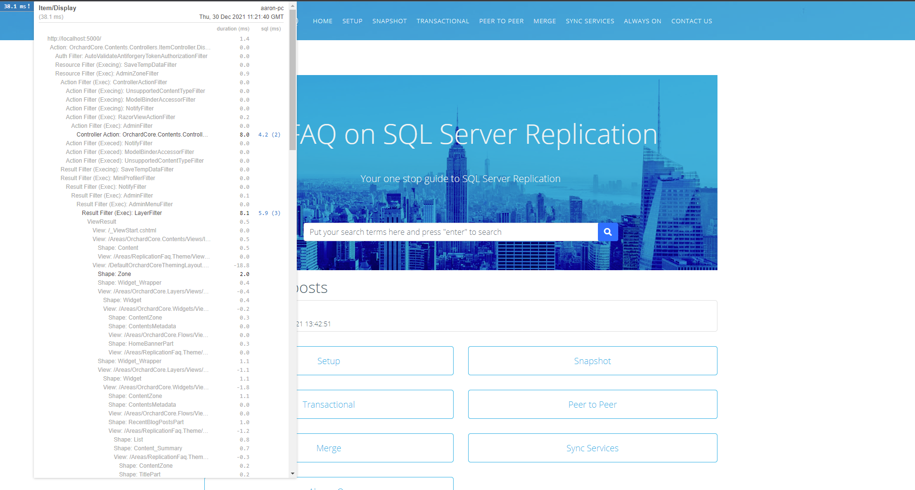Open the 4.2 (2) sql timings link

pos(269,135)
